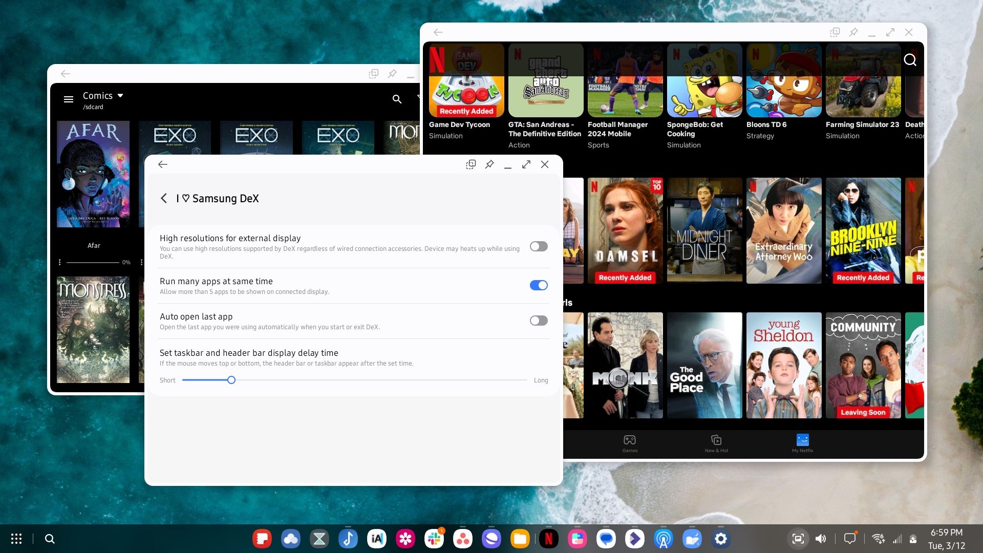This screenshot has height=553, width=983.
Task: Toggle the Auto open last app switch
Action: pyautogui.click(x=538, y=321)
